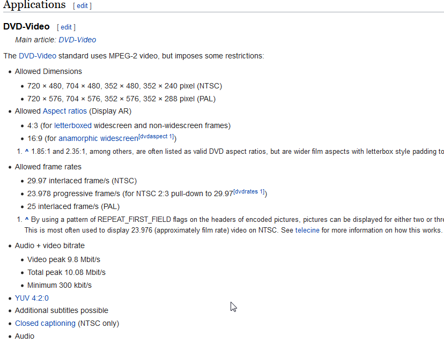Click the dvdaspect 1 footnote reference
Viewport: 444px width, 343px height.
pyautogui.click(x=156, y=137)
